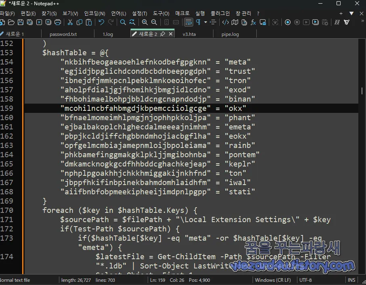
Task: Open the 보기(V) menu
Action: pos(70,14)
